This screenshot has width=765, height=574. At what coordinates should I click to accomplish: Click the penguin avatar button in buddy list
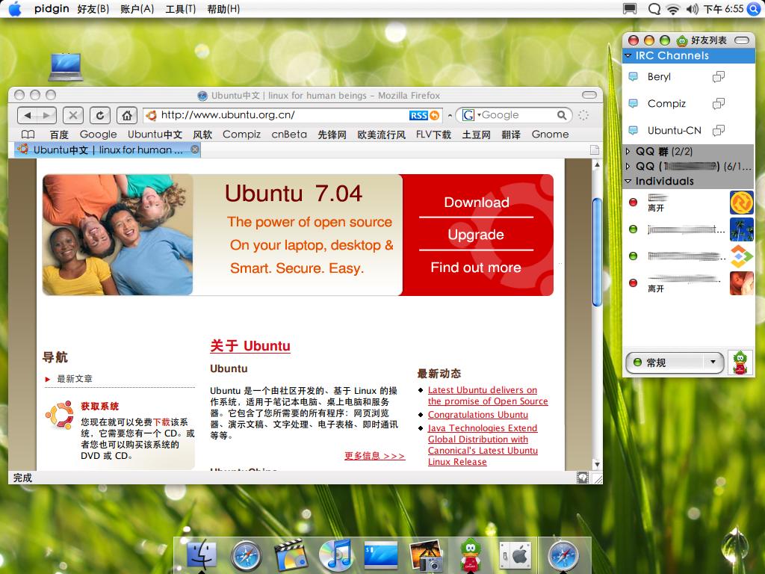tap(740, 362)
